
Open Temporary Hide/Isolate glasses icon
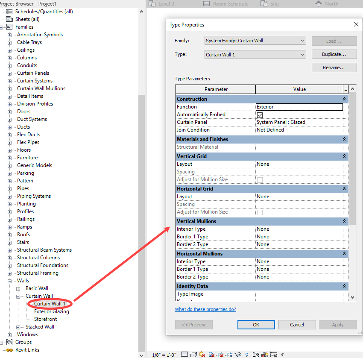(x=238, y=354)
